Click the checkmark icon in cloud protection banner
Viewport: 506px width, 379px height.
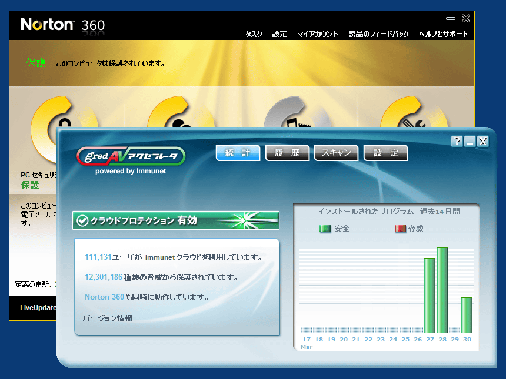82,221
